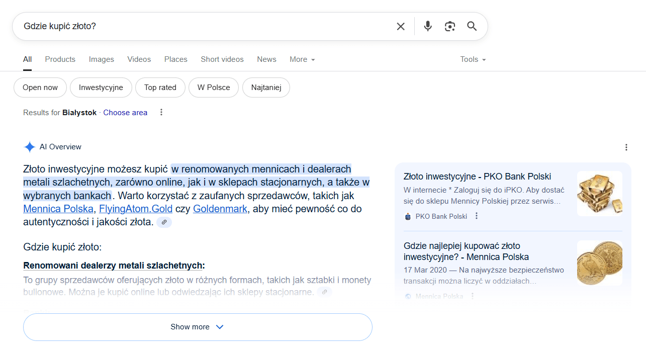Switch to the Short videos tab
Viewport: 646px width, 348px height.
click(222, 59)
